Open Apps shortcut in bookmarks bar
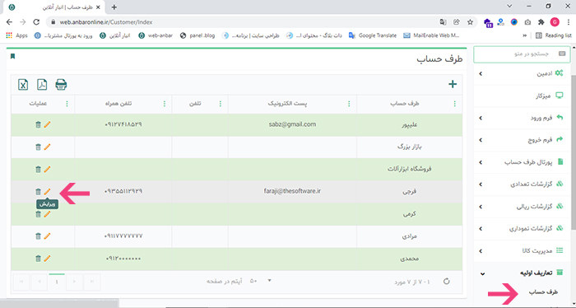 (17, 35)
